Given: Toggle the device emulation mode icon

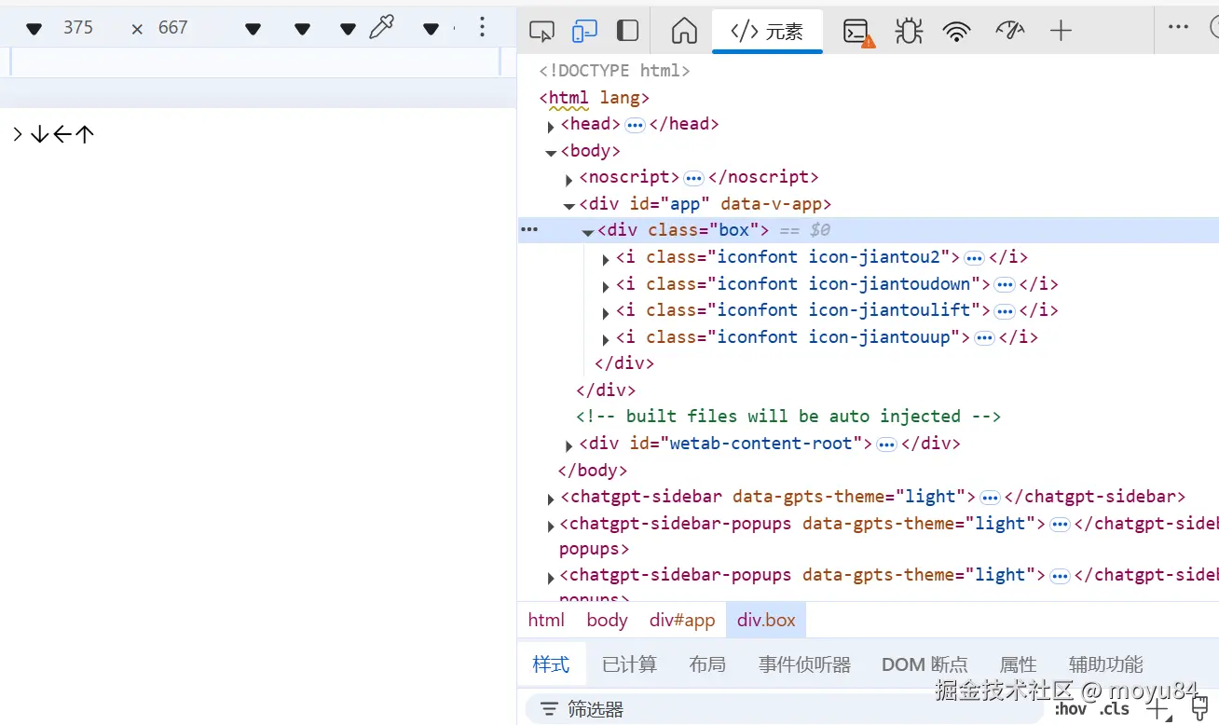Looking at the screenshot, I should pyautogui.click(x=584, y=31).
